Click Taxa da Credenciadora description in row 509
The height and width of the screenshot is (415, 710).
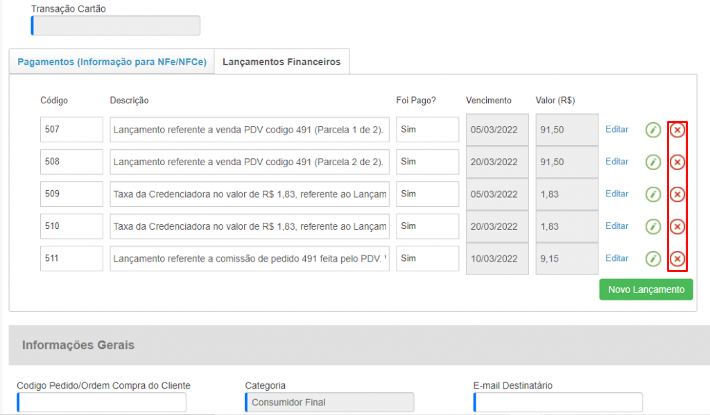click(x=250, y=194)
